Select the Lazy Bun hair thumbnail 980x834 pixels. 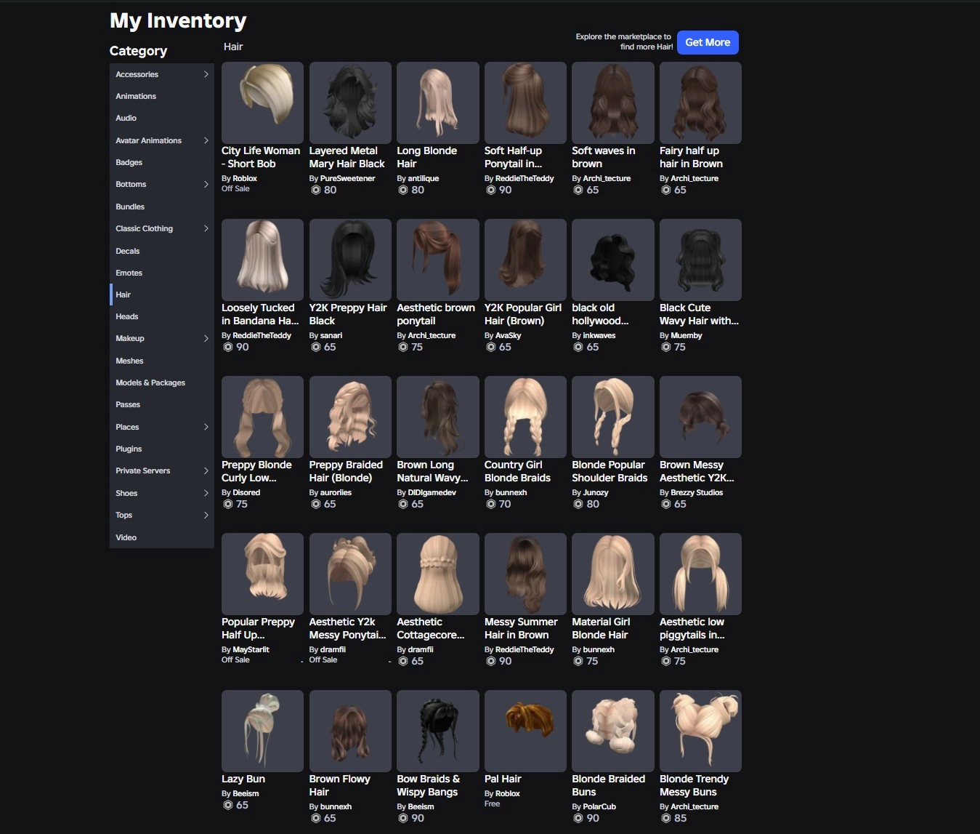(262, 731)
